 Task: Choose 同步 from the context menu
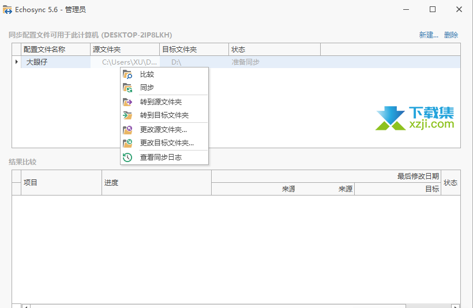click(x=164, y=88)
